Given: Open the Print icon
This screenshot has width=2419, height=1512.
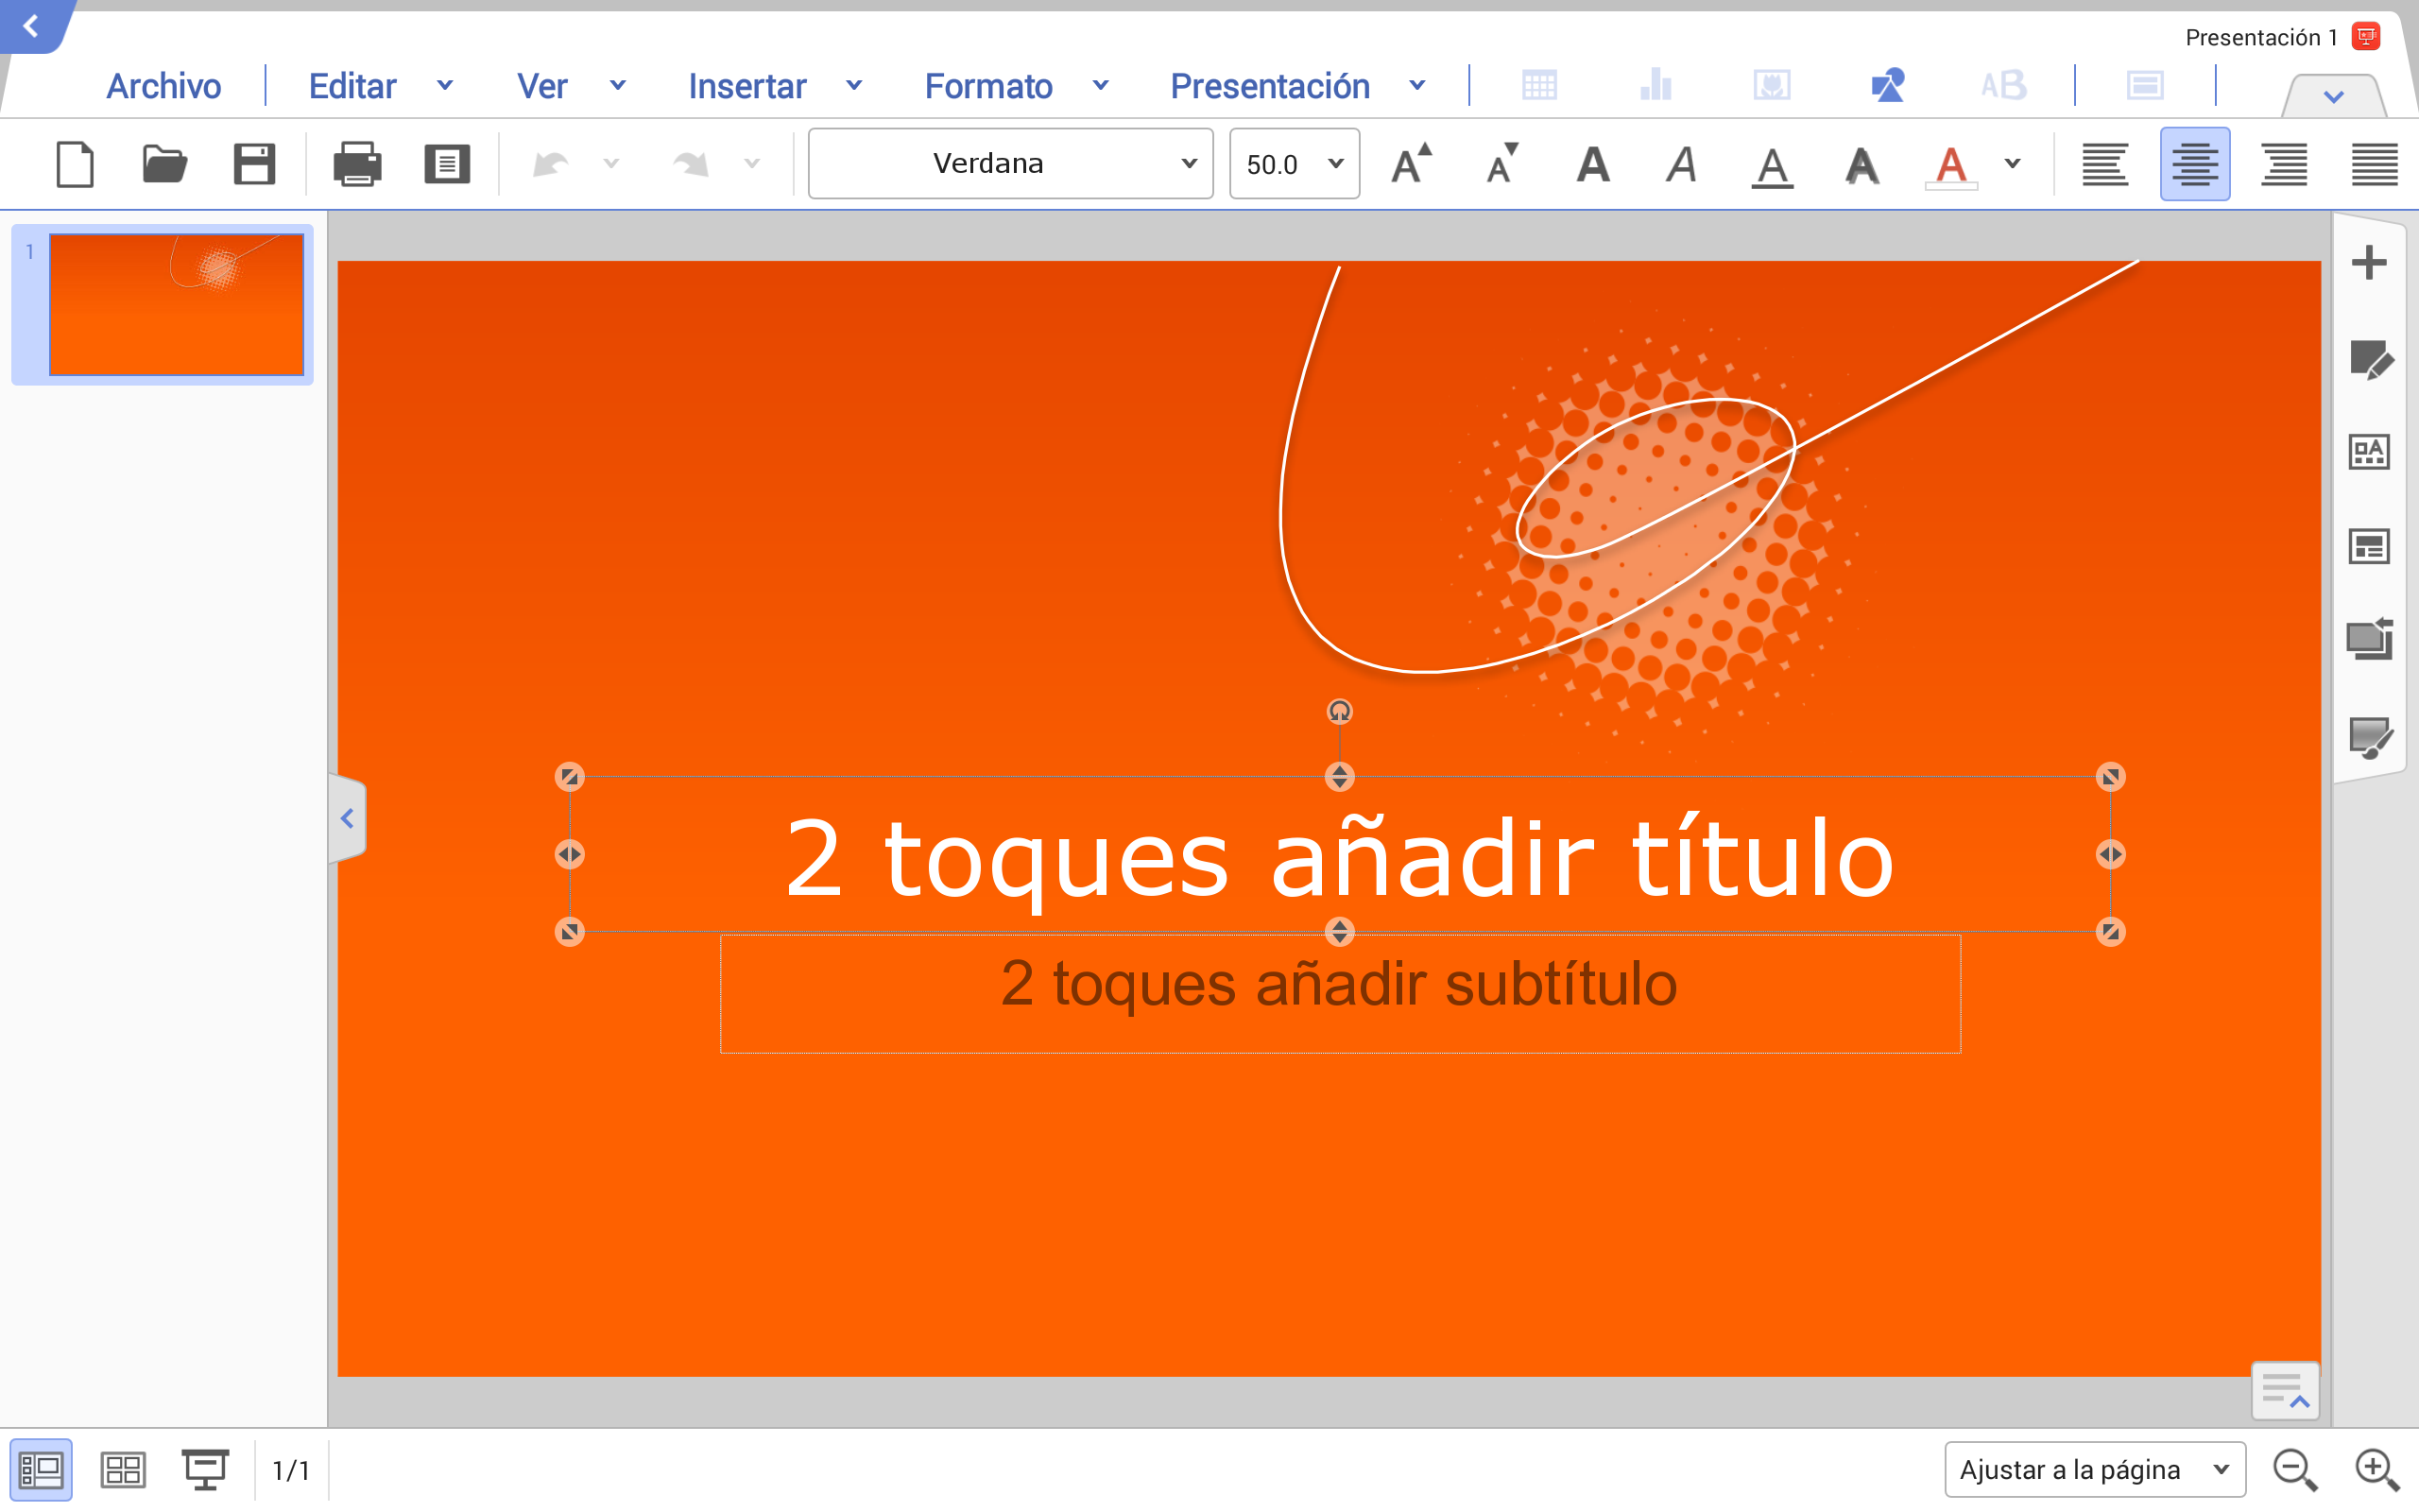Looking at the screenshot, I should [357, 164].
